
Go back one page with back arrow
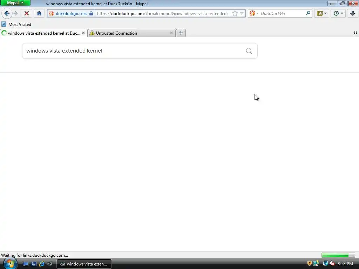[x=7, y=14]
